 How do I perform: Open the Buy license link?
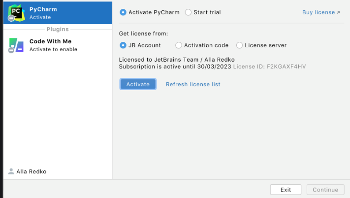point(318,12)
